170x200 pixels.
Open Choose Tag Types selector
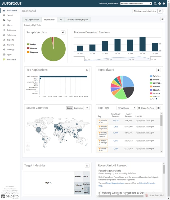pyautogui.click(x=146, y=108)
